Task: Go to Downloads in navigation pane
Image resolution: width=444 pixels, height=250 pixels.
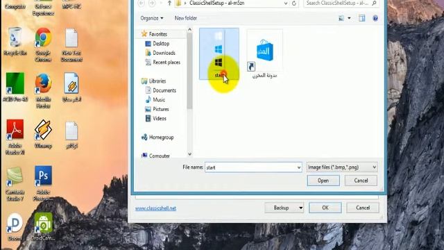Action: coord(160,53)
